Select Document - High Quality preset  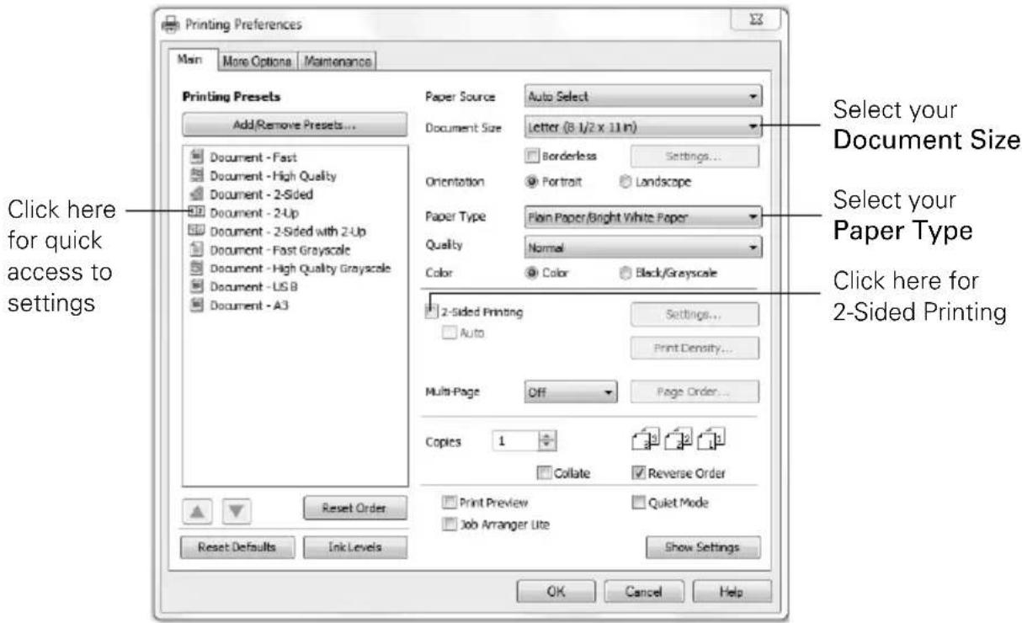coord(272,176)
